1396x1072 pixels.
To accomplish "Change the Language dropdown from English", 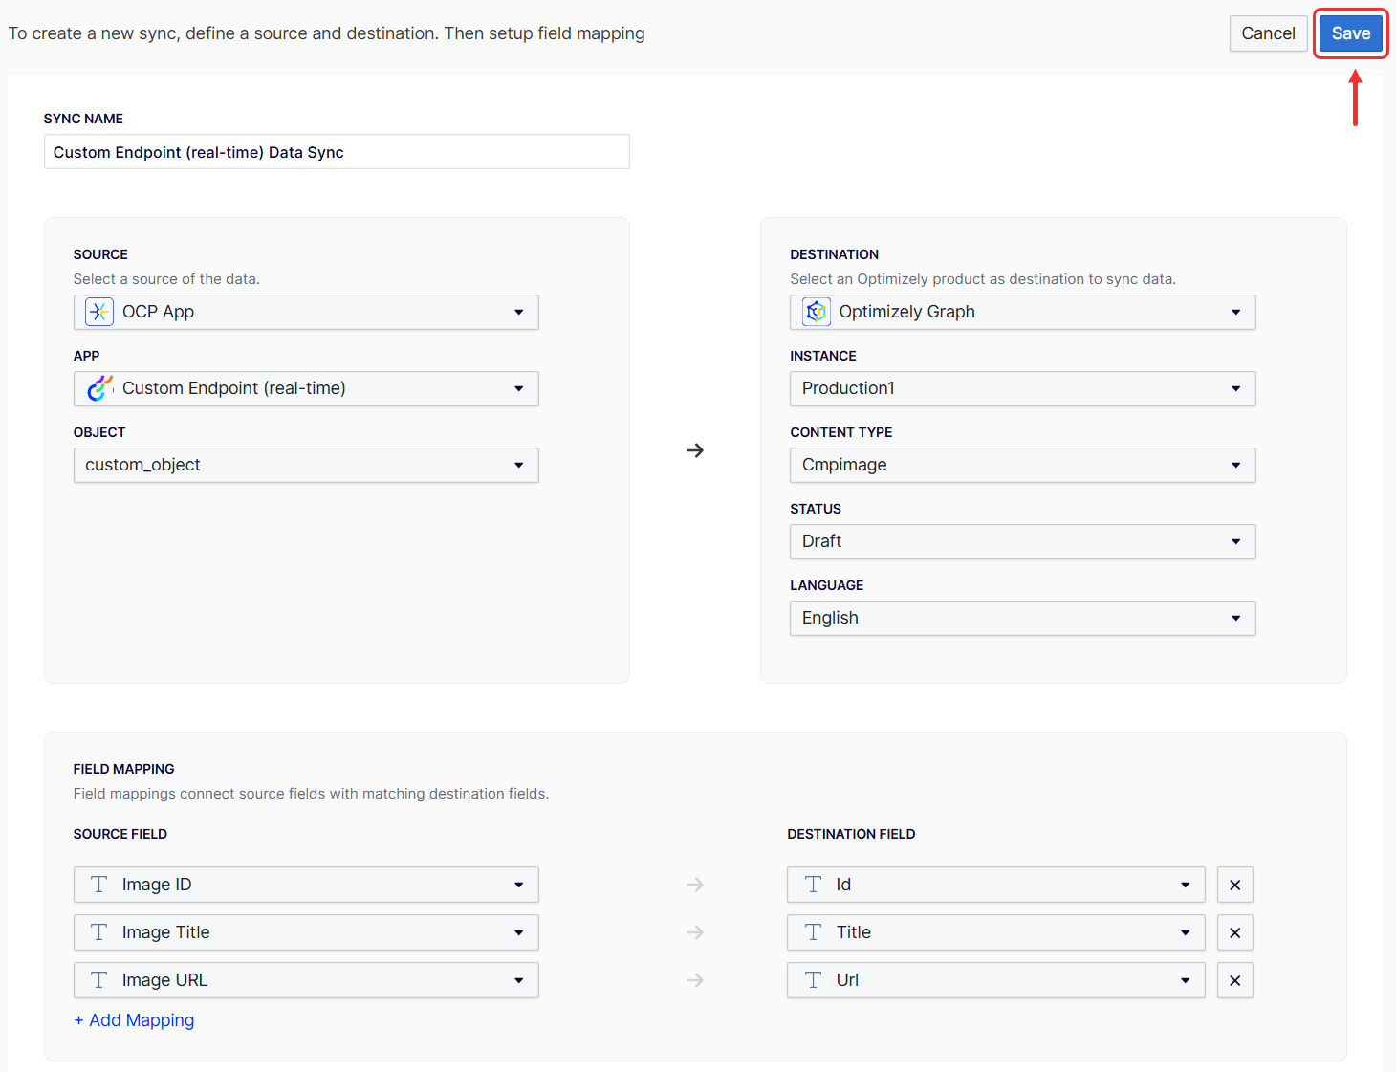I will [x=1022, y=618].
